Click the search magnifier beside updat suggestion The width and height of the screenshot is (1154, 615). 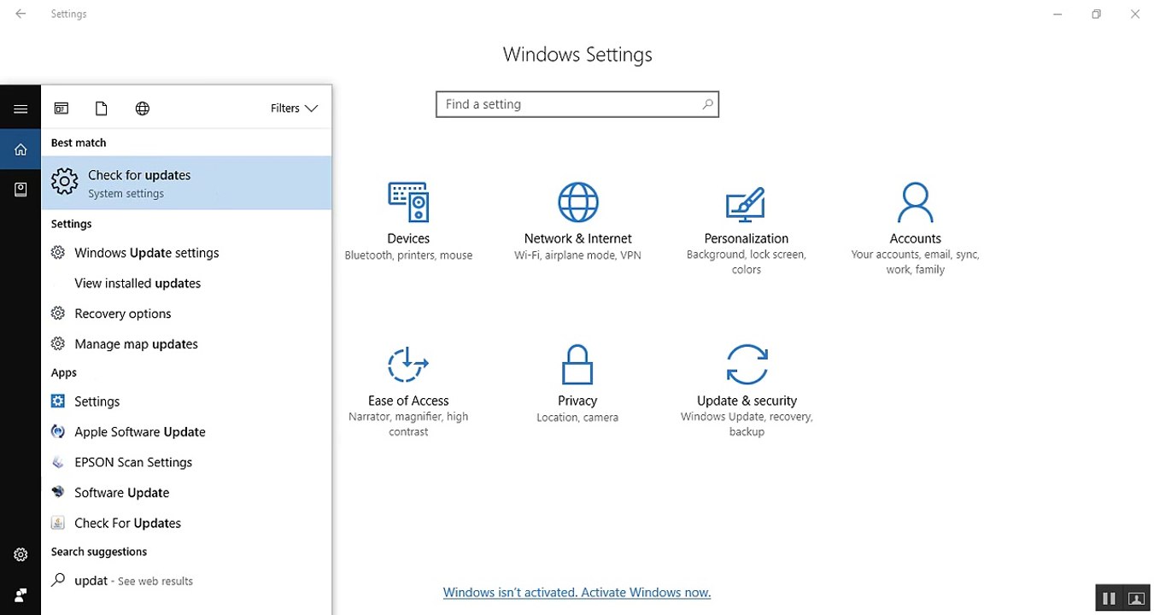[x=58, y=580]
